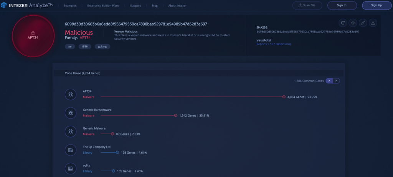Click 'Generic Ransomware' family name
The height and width of the screenshot is (177, 393).
[x=97, y=110]
